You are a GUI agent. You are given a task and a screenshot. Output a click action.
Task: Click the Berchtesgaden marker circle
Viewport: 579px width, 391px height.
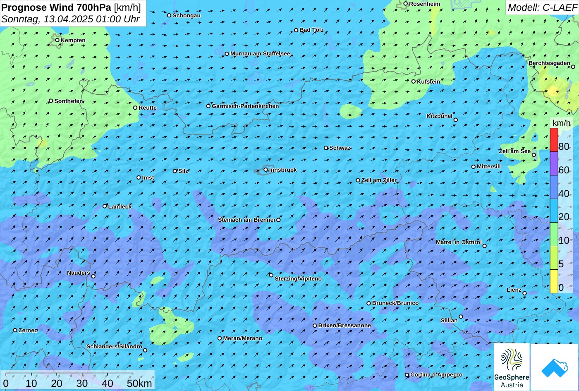pos(573,67)
